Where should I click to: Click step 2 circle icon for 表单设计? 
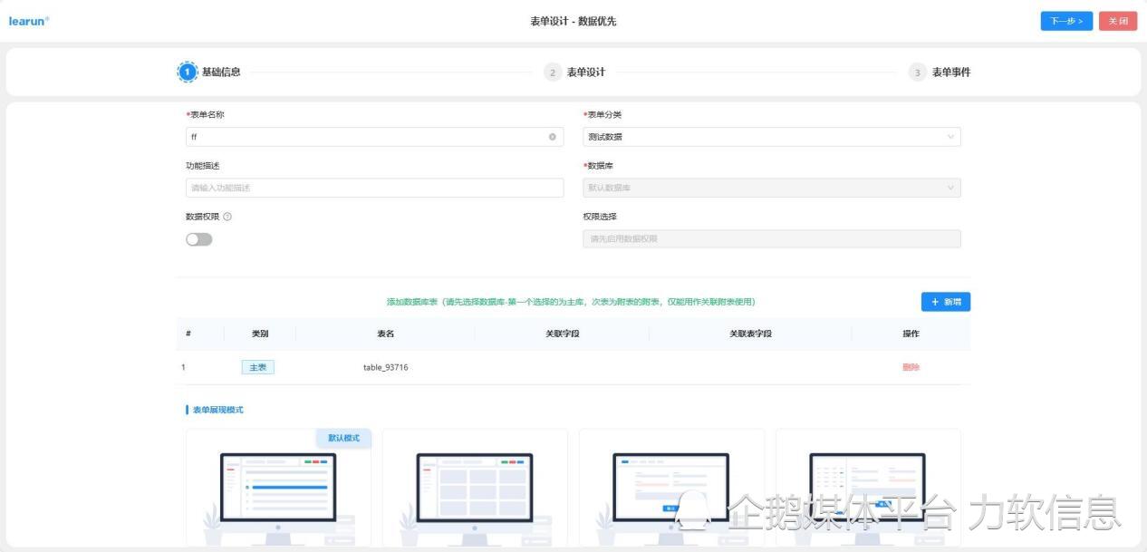553,73
